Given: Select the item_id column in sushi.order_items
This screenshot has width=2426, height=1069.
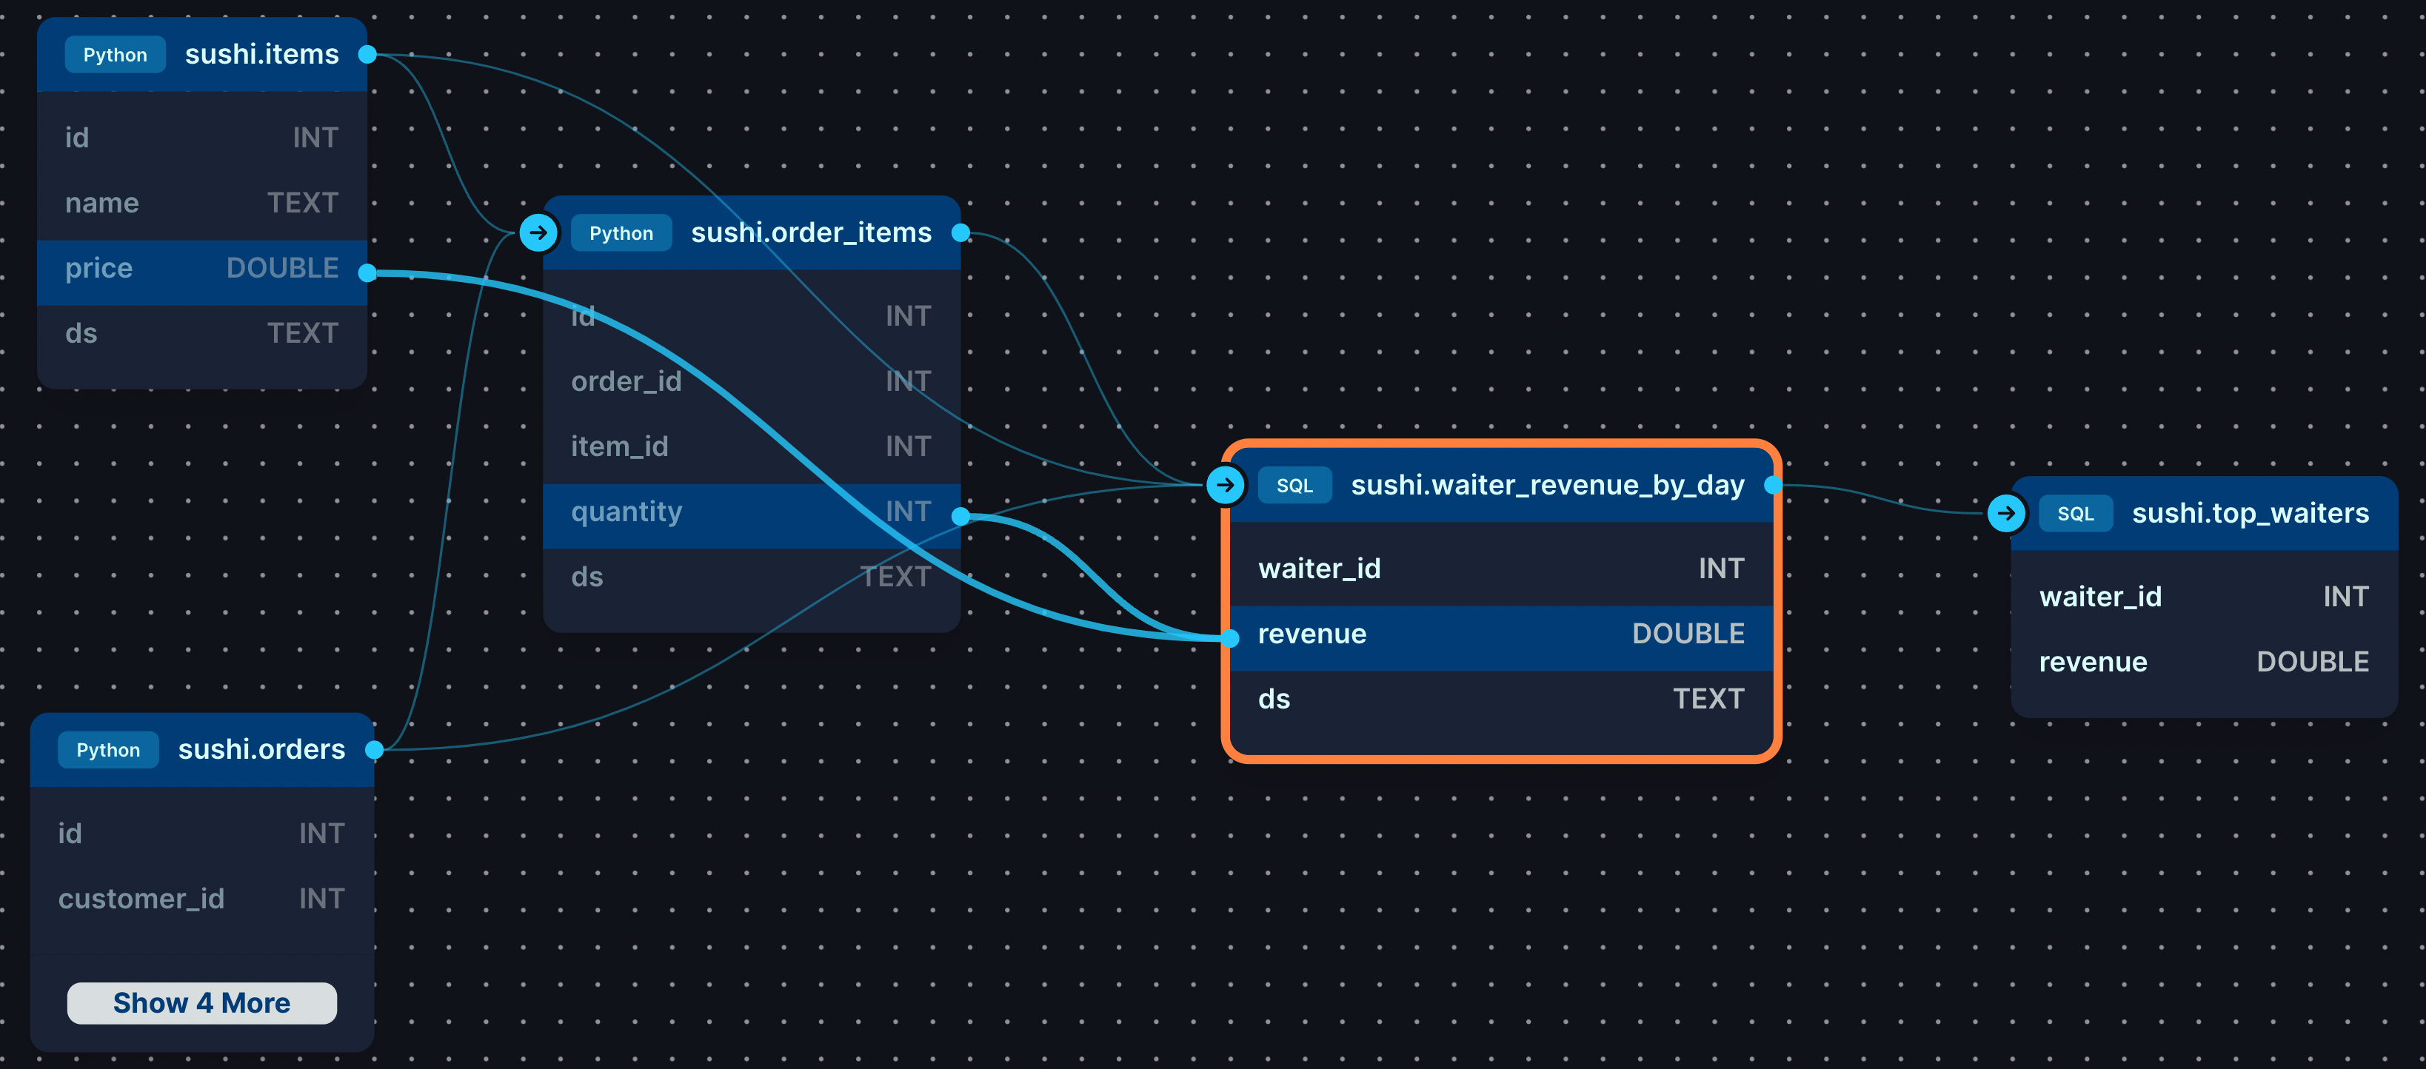Looking at the screenshot, I should pyautogui.click(x=751, y=446).
